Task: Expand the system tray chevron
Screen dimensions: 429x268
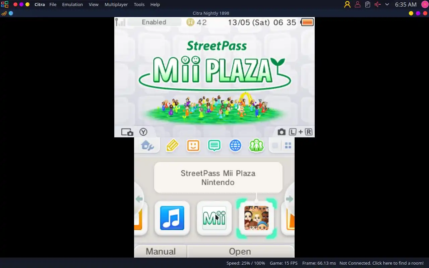Action: (387, 4)
